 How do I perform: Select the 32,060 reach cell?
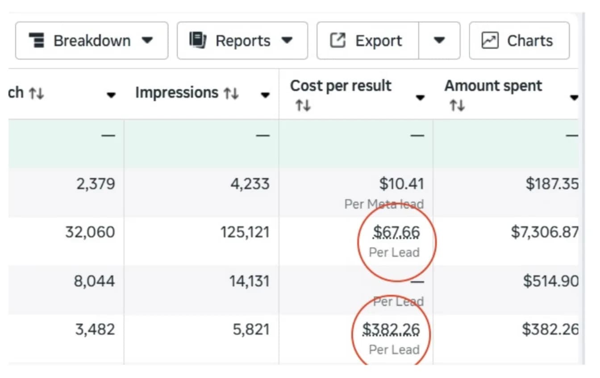point(90,232)
